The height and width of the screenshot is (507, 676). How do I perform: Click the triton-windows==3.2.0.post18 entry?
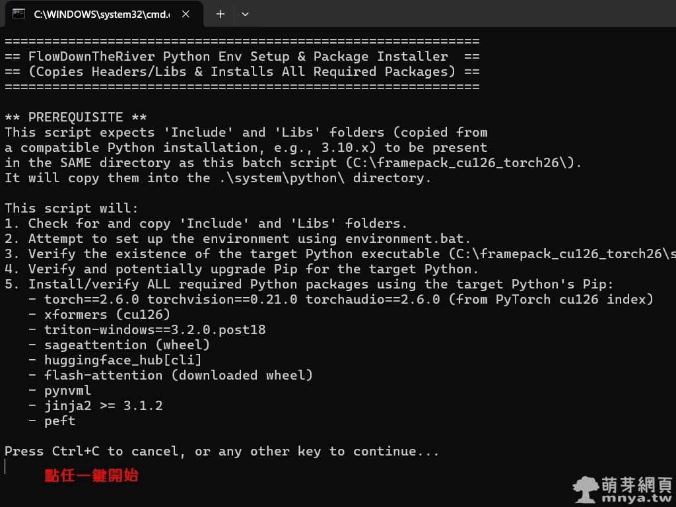coord(154,330)
